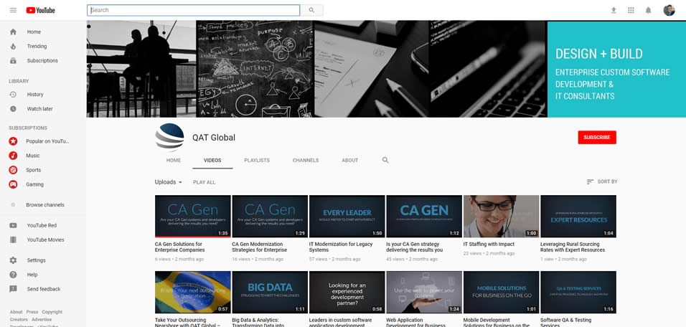Open YouTube Red
Viewport: 686px width, 327px height.
point(43,226)
